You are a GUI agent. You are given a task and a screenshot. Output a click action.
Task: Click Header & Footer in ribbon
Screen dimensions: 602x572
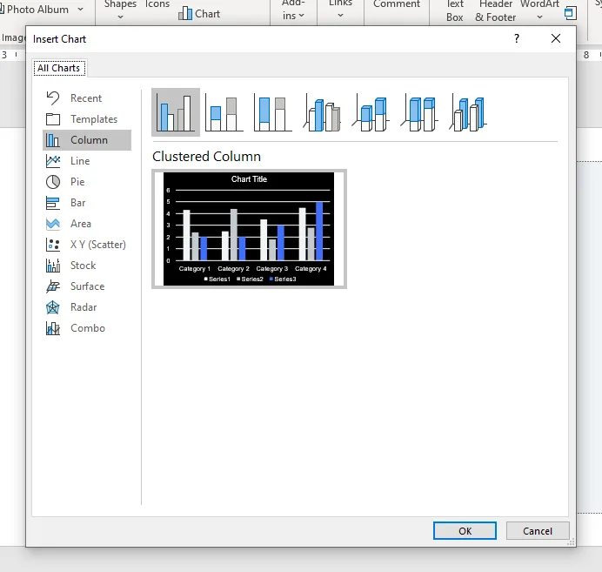tap(496, 10)
